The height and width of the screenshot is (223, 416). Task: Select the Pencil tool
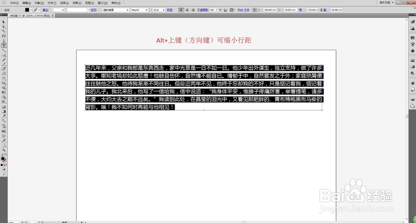[x=3, y=64]
